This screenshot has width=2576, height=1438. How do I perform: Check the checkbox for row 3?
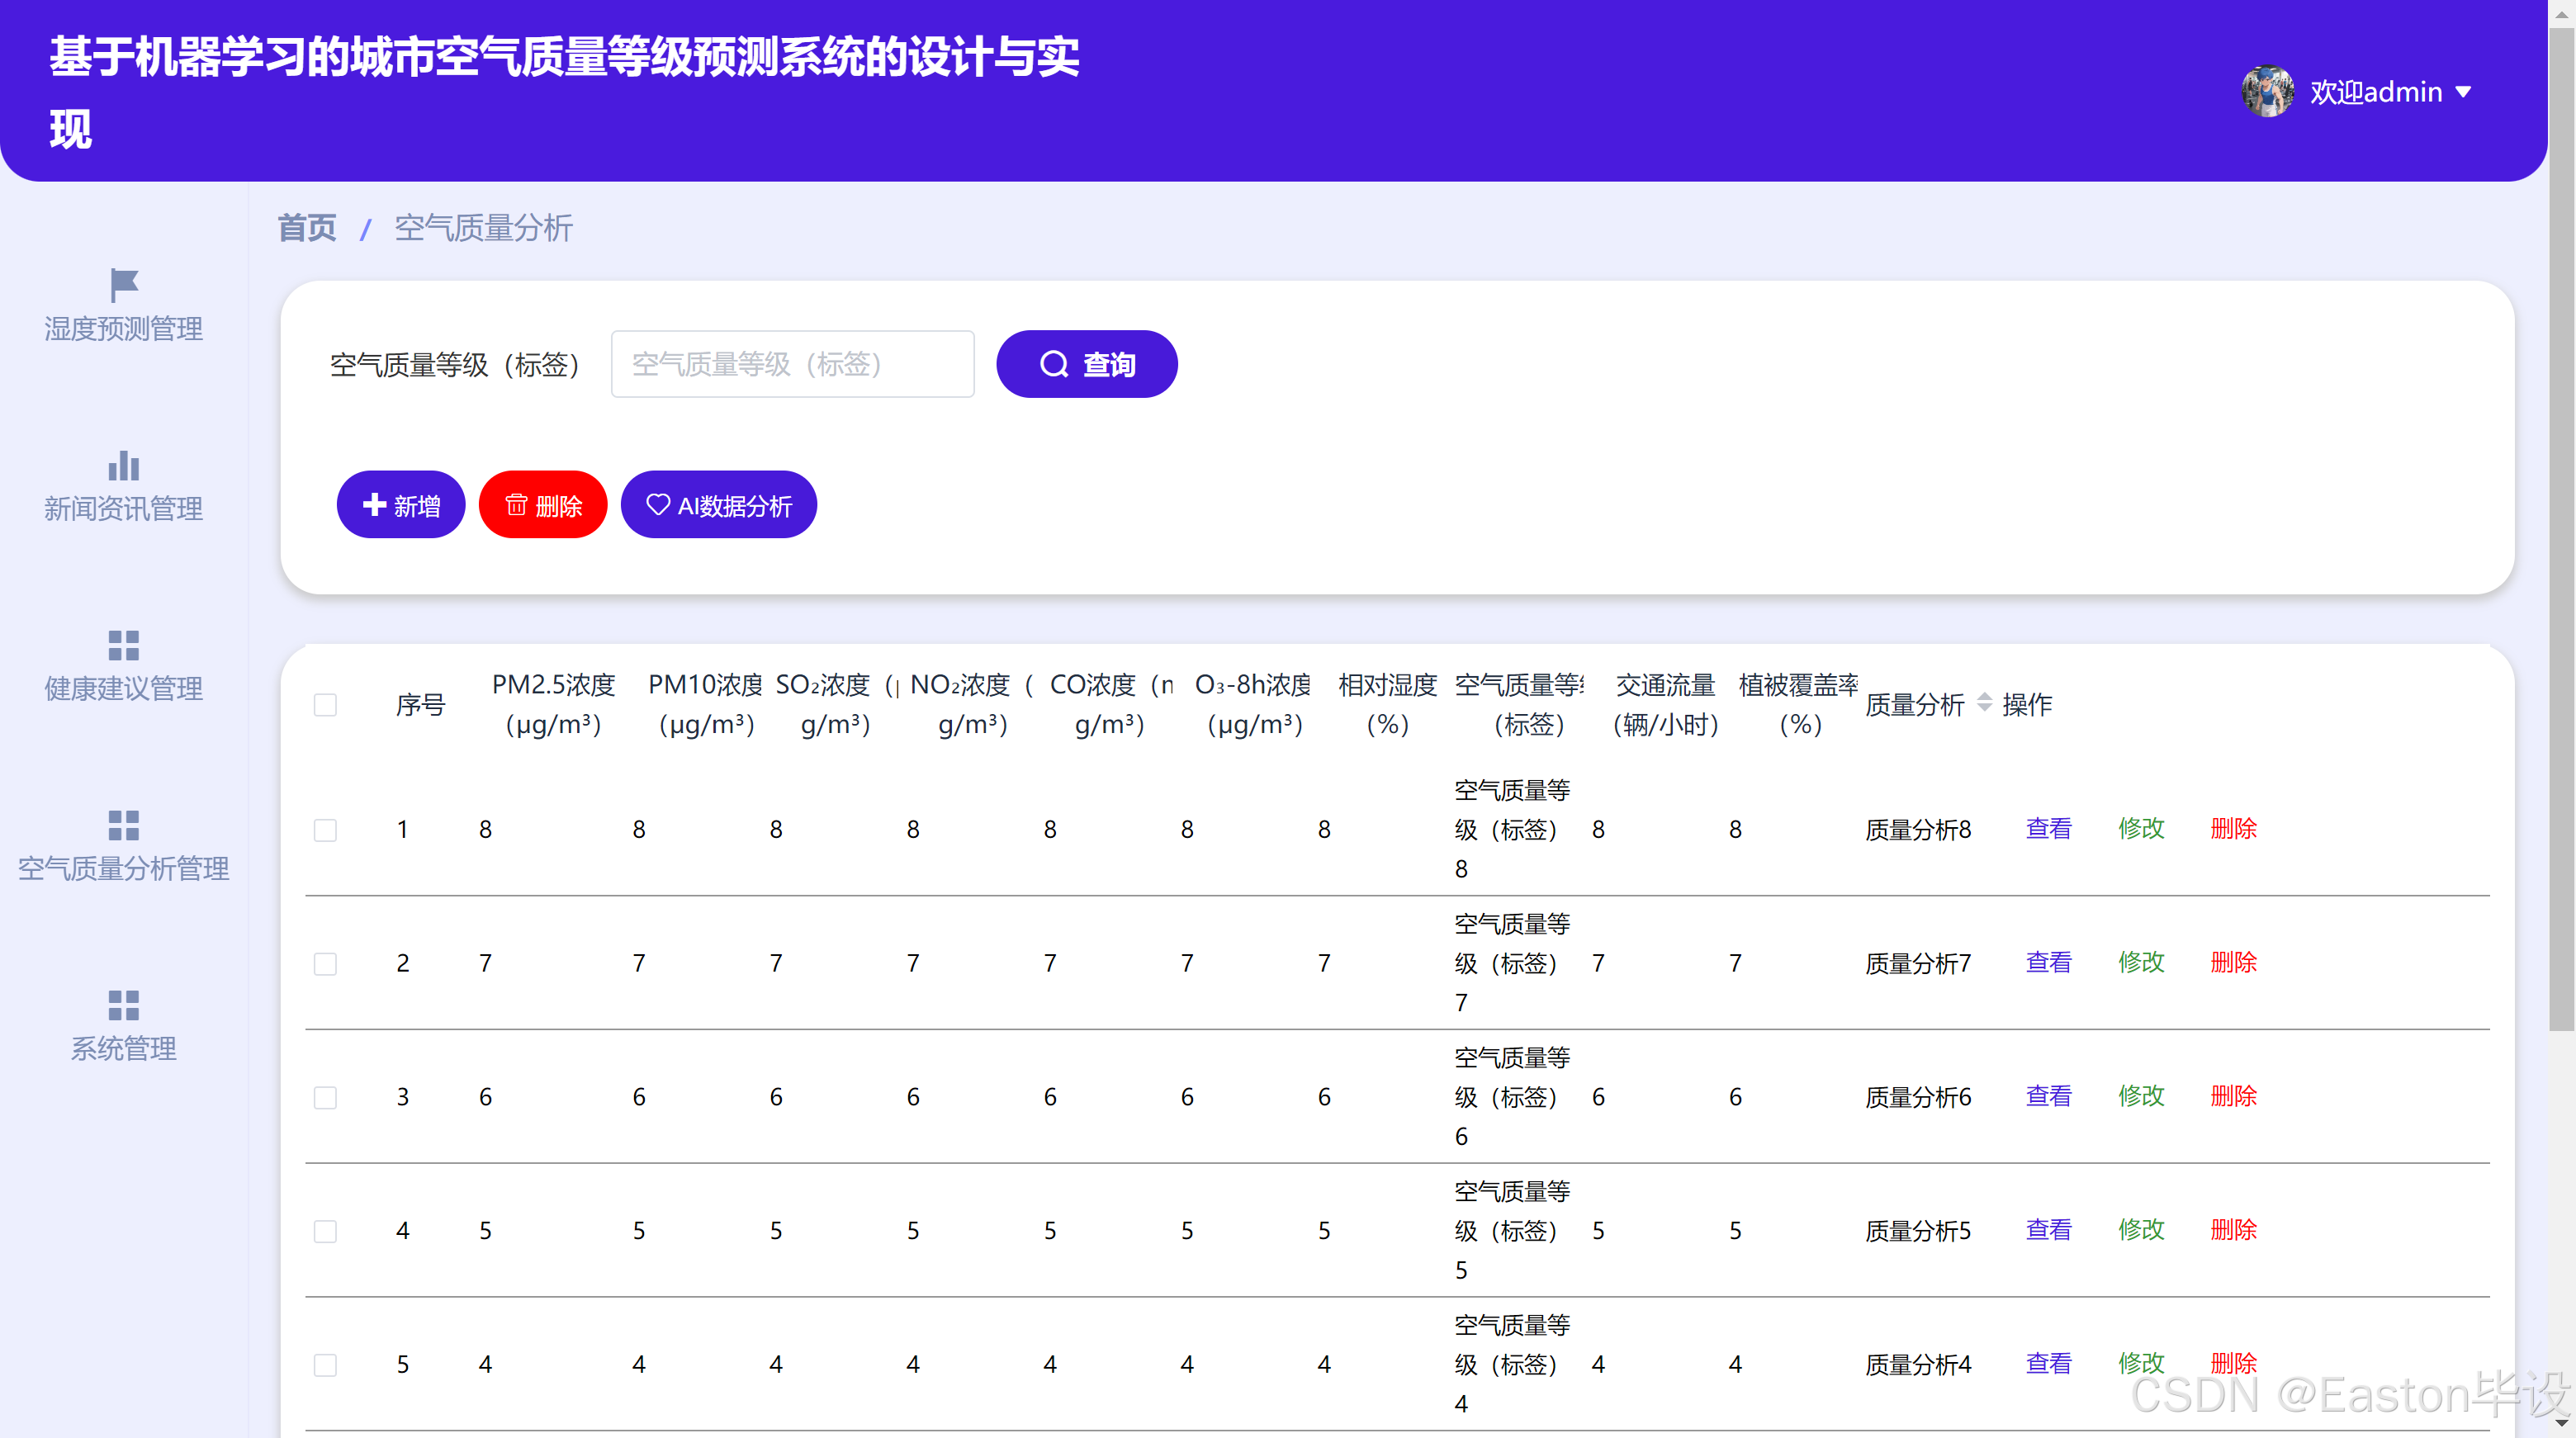(325, 1098)
